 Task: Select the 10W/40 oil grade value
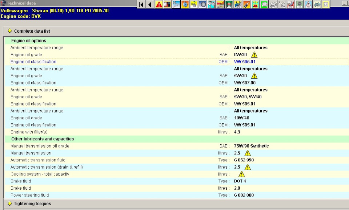pos(241,118)
